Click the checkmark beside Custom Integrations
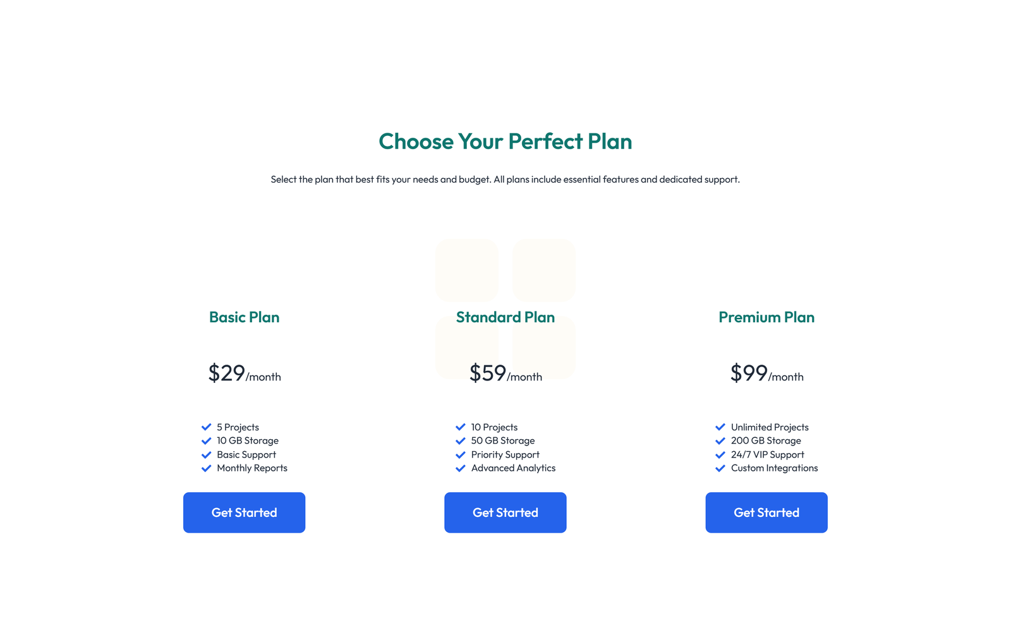The height and width of the screenshot is (618, 1011). click(720, 468)
